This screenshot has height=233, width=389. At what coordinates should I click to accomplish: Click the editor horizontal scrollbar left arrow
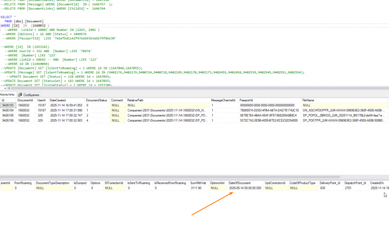coord(9,88)
